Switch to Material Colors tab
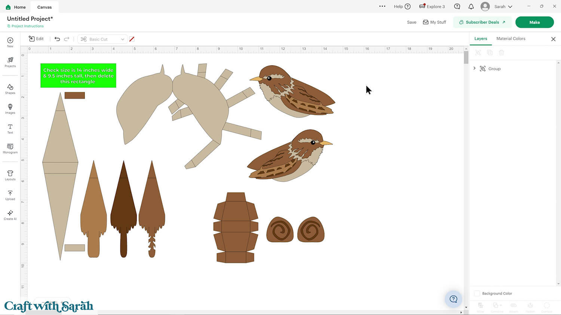 pos(511,38)
